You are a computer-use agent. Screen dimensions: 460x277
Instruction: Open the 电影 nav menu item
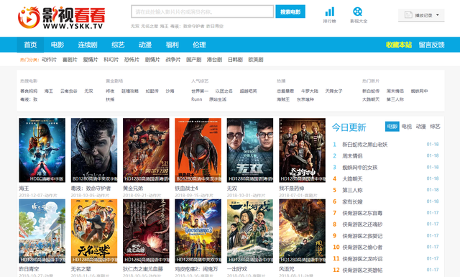57,45
